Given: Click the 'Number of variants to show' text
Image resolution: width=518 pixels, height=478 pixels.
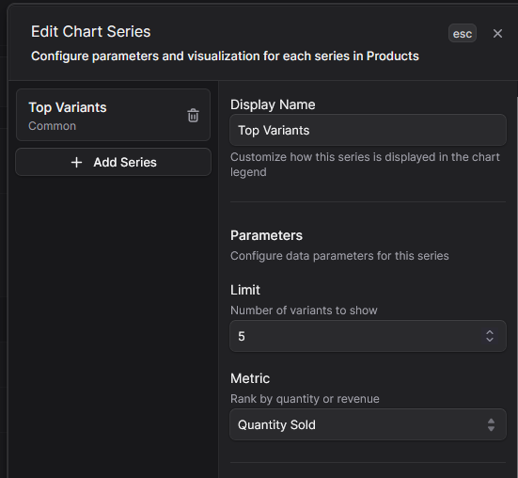Looking at the screenshot, I should [x=304, y=311].
